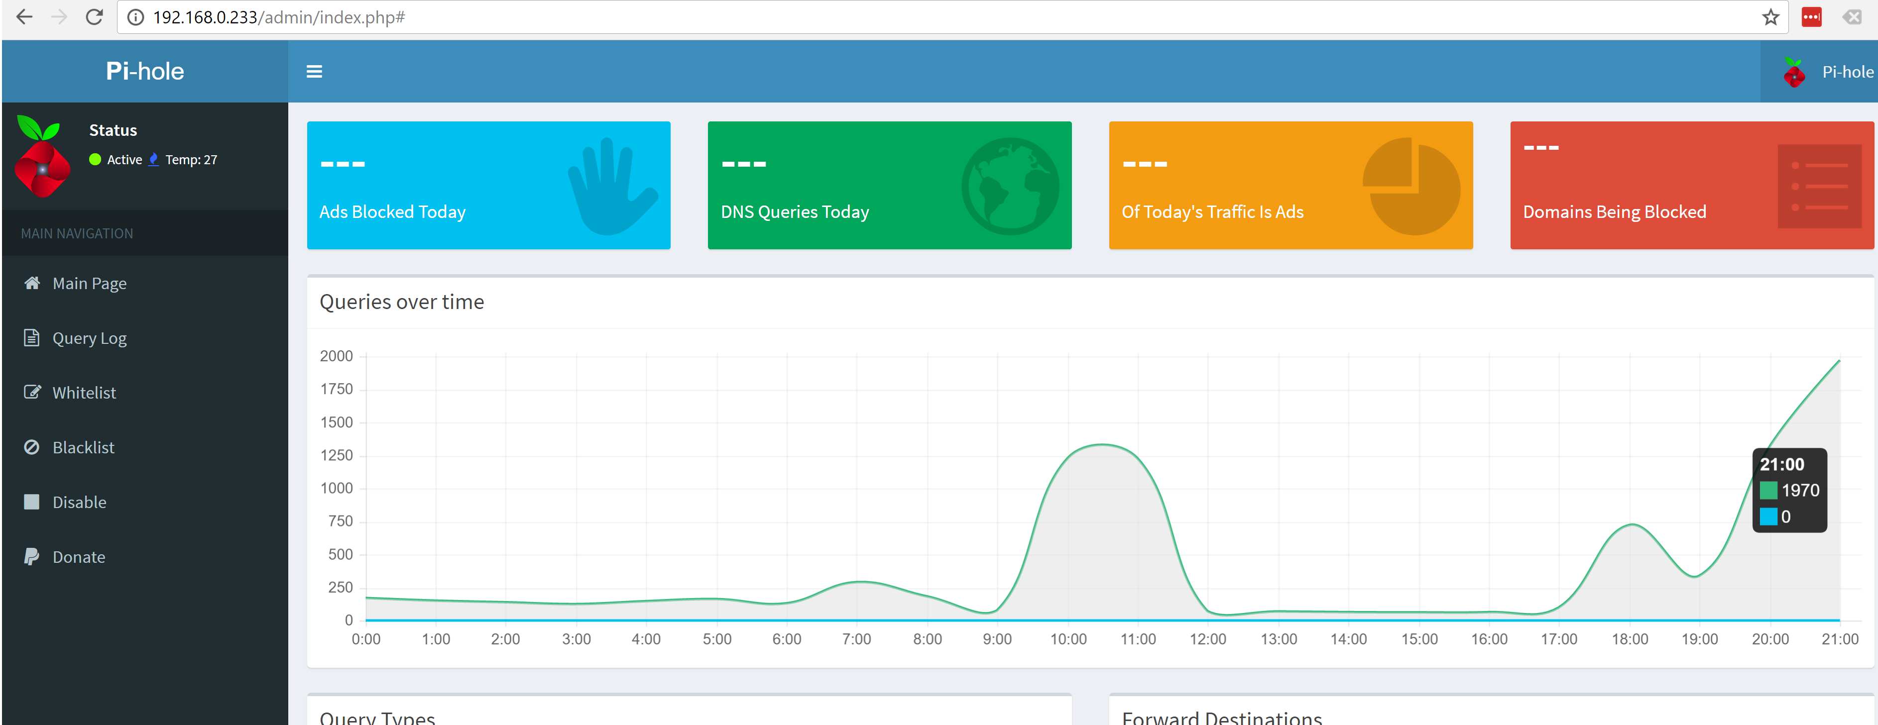The image size is (1878, 725).
Task: Go back with browser back arrow
Action: click(x=24, y=17)
